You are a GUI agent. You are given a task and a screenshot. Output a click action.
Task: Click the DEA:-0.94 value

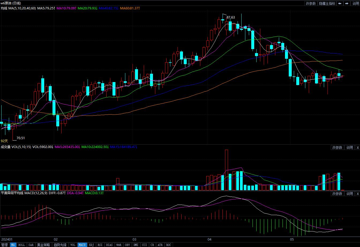point(75,193)
